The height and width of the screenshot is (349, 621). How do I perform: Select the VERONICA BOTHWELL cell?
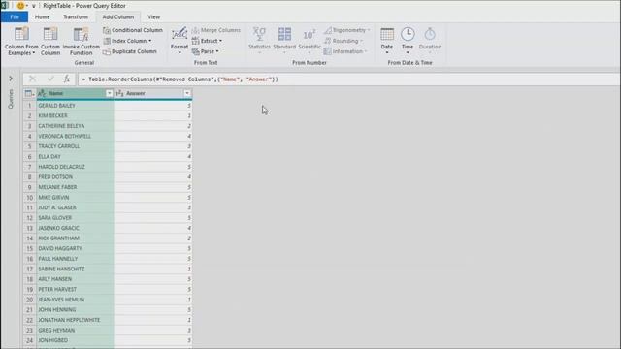click(x=76, y=136)
